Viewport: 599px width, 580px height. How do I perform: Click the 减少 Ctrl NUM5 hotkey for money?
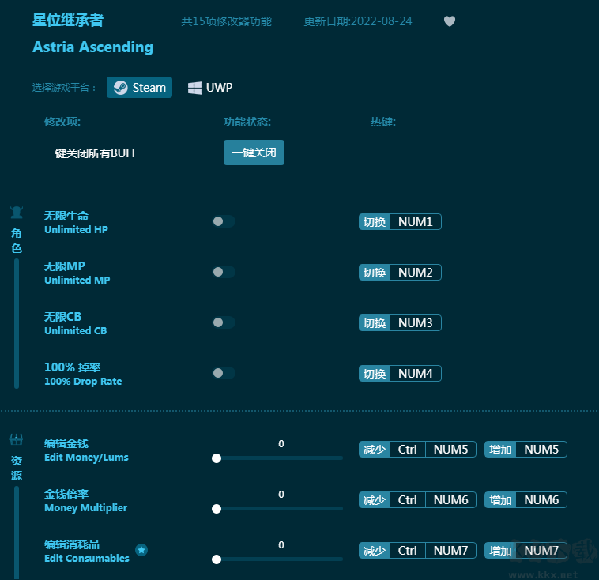[x=417, y=450]
